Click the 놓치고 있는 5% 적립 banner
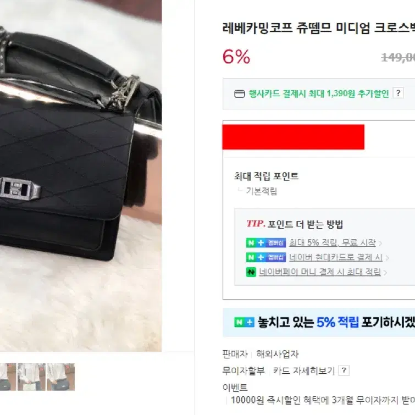Viewport: 415px width, 415px height. [319, 322]
